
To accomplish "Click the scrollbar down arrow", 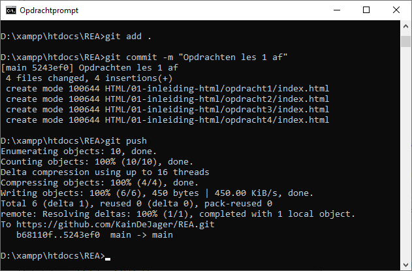I will click(405, 265).
